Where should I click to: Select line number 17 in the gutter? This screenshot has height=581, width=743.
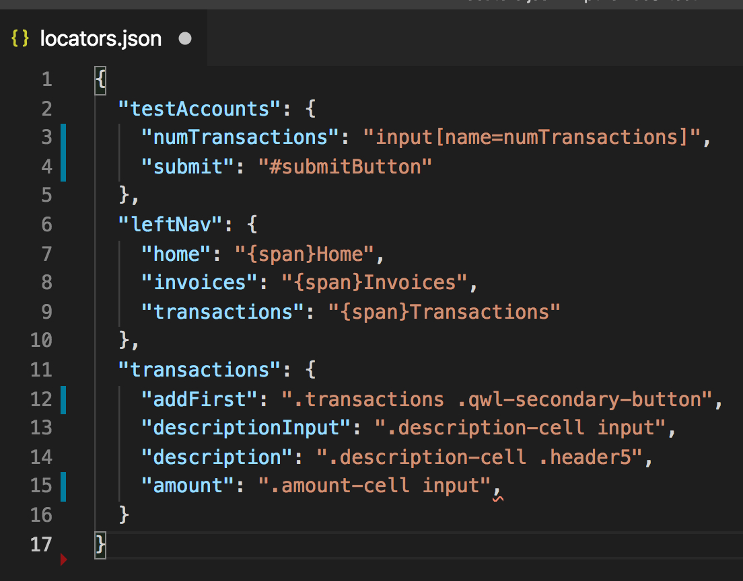[x=41, y=544]
